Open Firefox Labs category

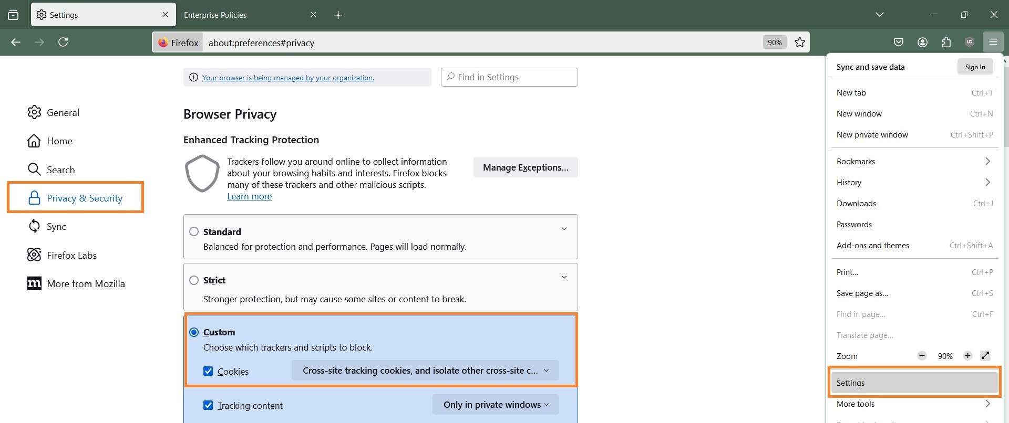click(62, 255)
